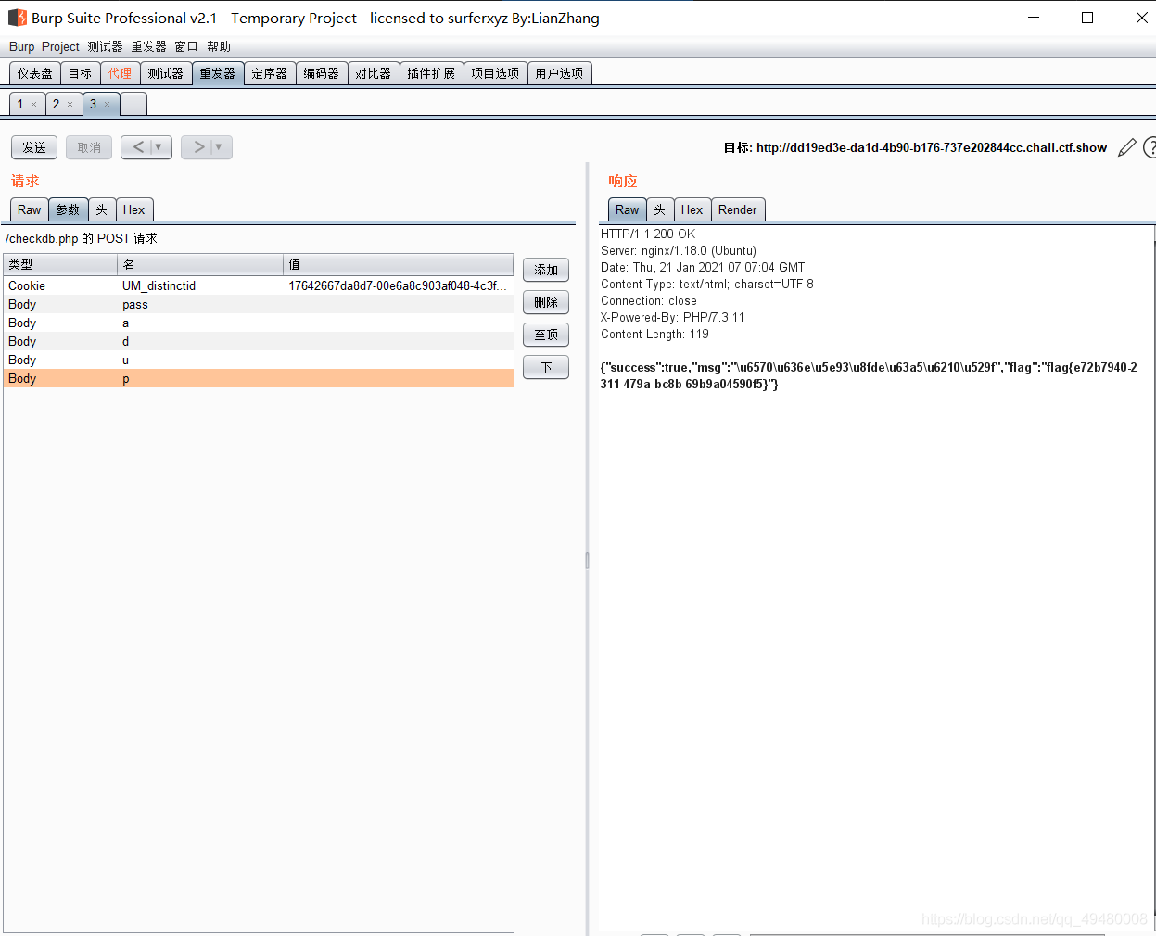Switch to the 代理 tab

[121, 73]
